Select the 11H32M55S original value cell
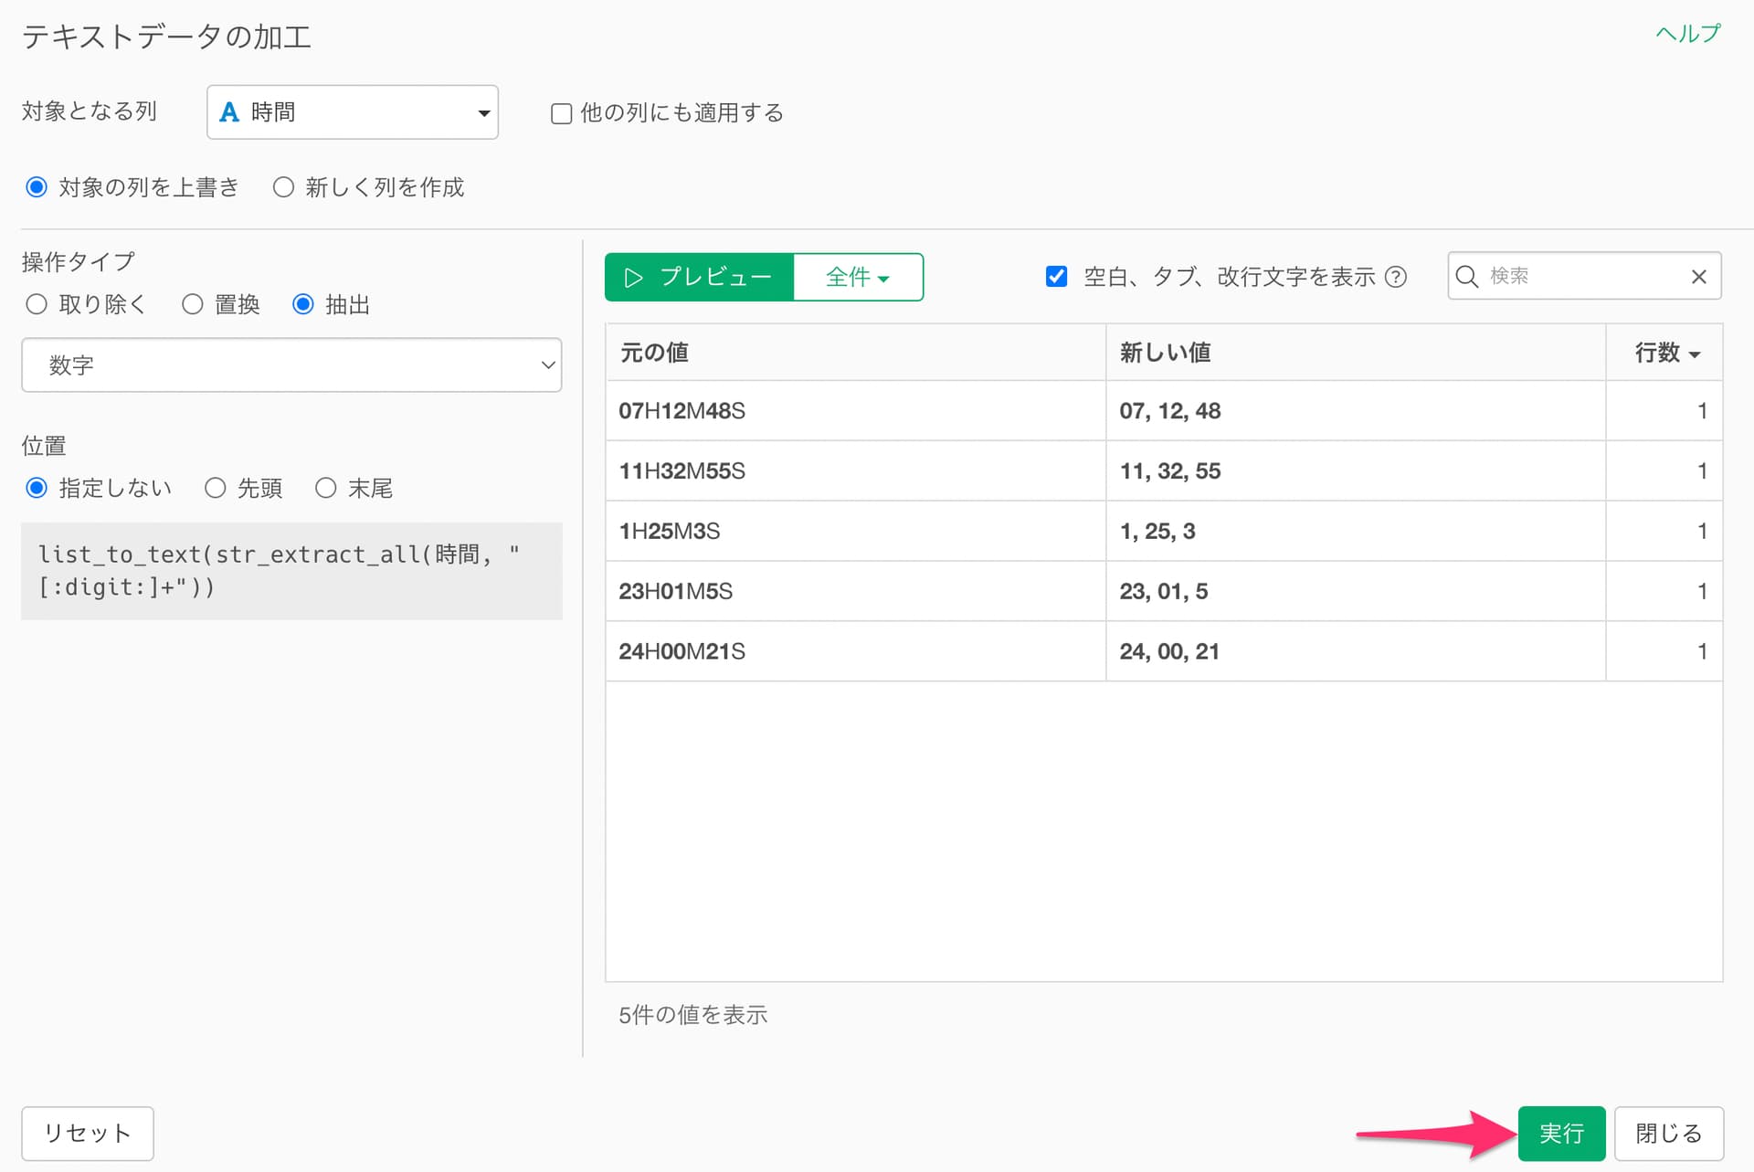 855,471
